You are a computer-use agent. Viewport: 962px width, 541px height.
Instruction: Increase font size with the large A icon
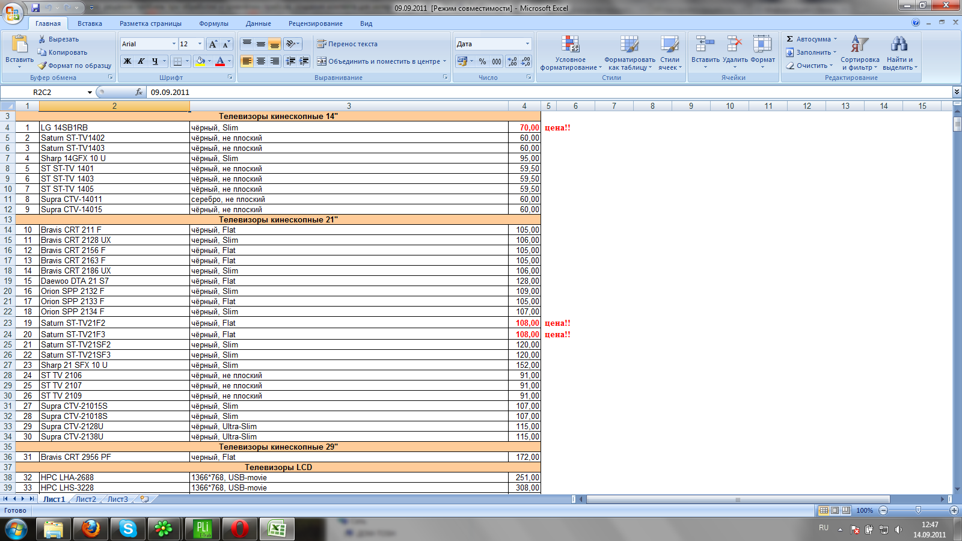coord(213,44)
